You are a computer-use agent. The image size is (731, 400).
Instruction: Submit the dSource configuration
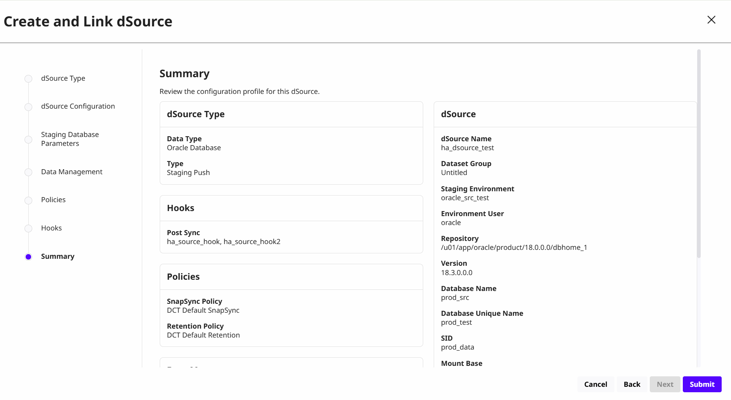[702, 384]
